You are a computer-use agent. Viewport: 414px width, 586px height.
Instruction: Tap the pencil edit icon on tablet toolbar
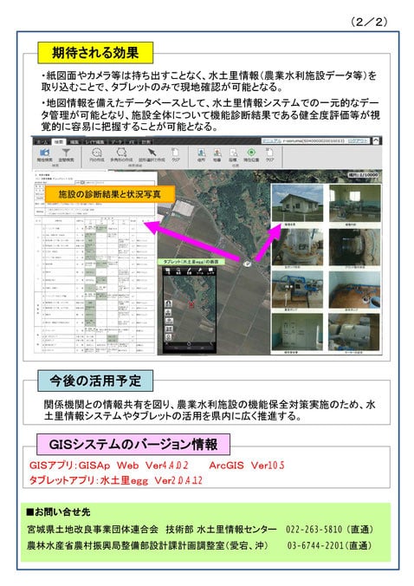[x=190, y=271]
